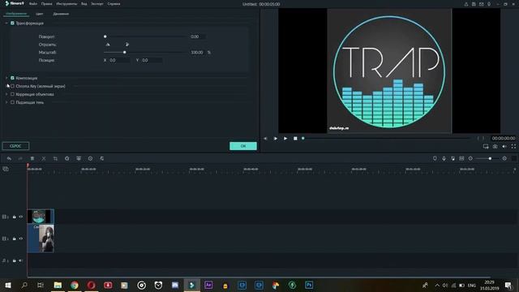Viewport: 519px width, 292px height.
Task: Hide the lower video track with eye icon
Action: pyautogui.click(x=21, y=238)
